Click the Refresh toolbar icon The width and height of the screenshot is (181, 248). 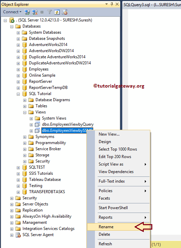57,12
